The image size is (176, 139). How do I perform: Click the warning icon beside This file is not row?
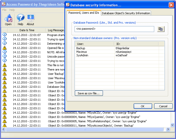coord(5,65)
